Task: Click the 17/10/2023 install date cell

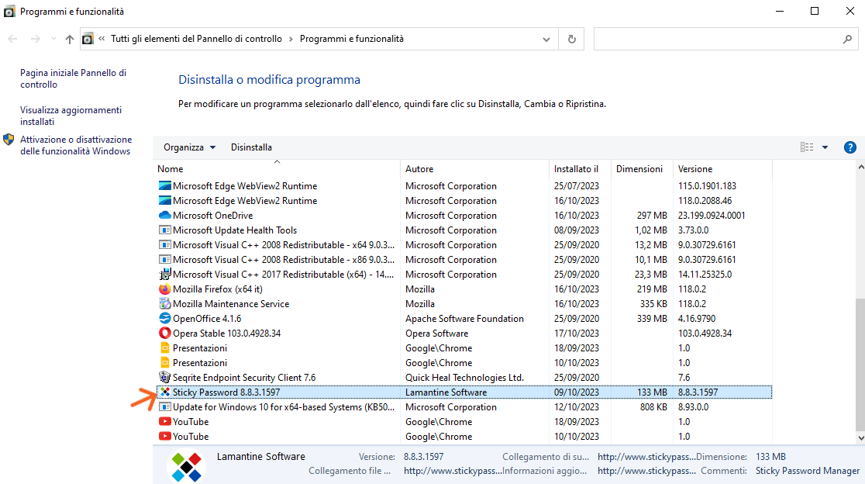Action: [577, 334]
